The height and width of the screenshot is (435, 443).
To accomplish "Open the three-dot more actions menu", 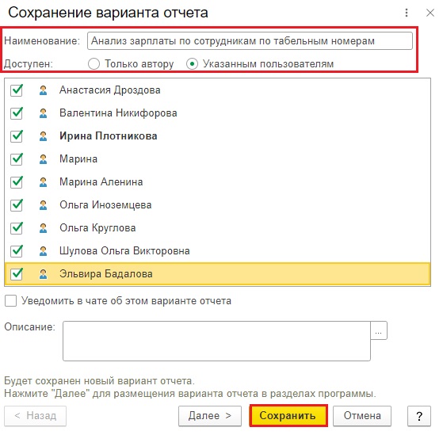I will coord(407,13).
